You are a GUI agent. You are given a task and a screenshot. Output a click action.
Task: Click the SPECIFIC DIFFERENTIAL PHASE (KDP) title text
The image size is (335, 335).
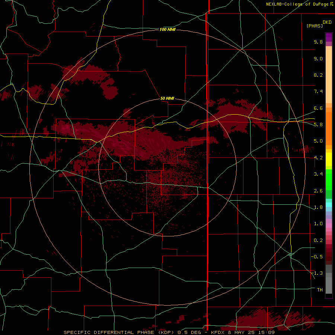pyautogui.click(x=119, y=332)
